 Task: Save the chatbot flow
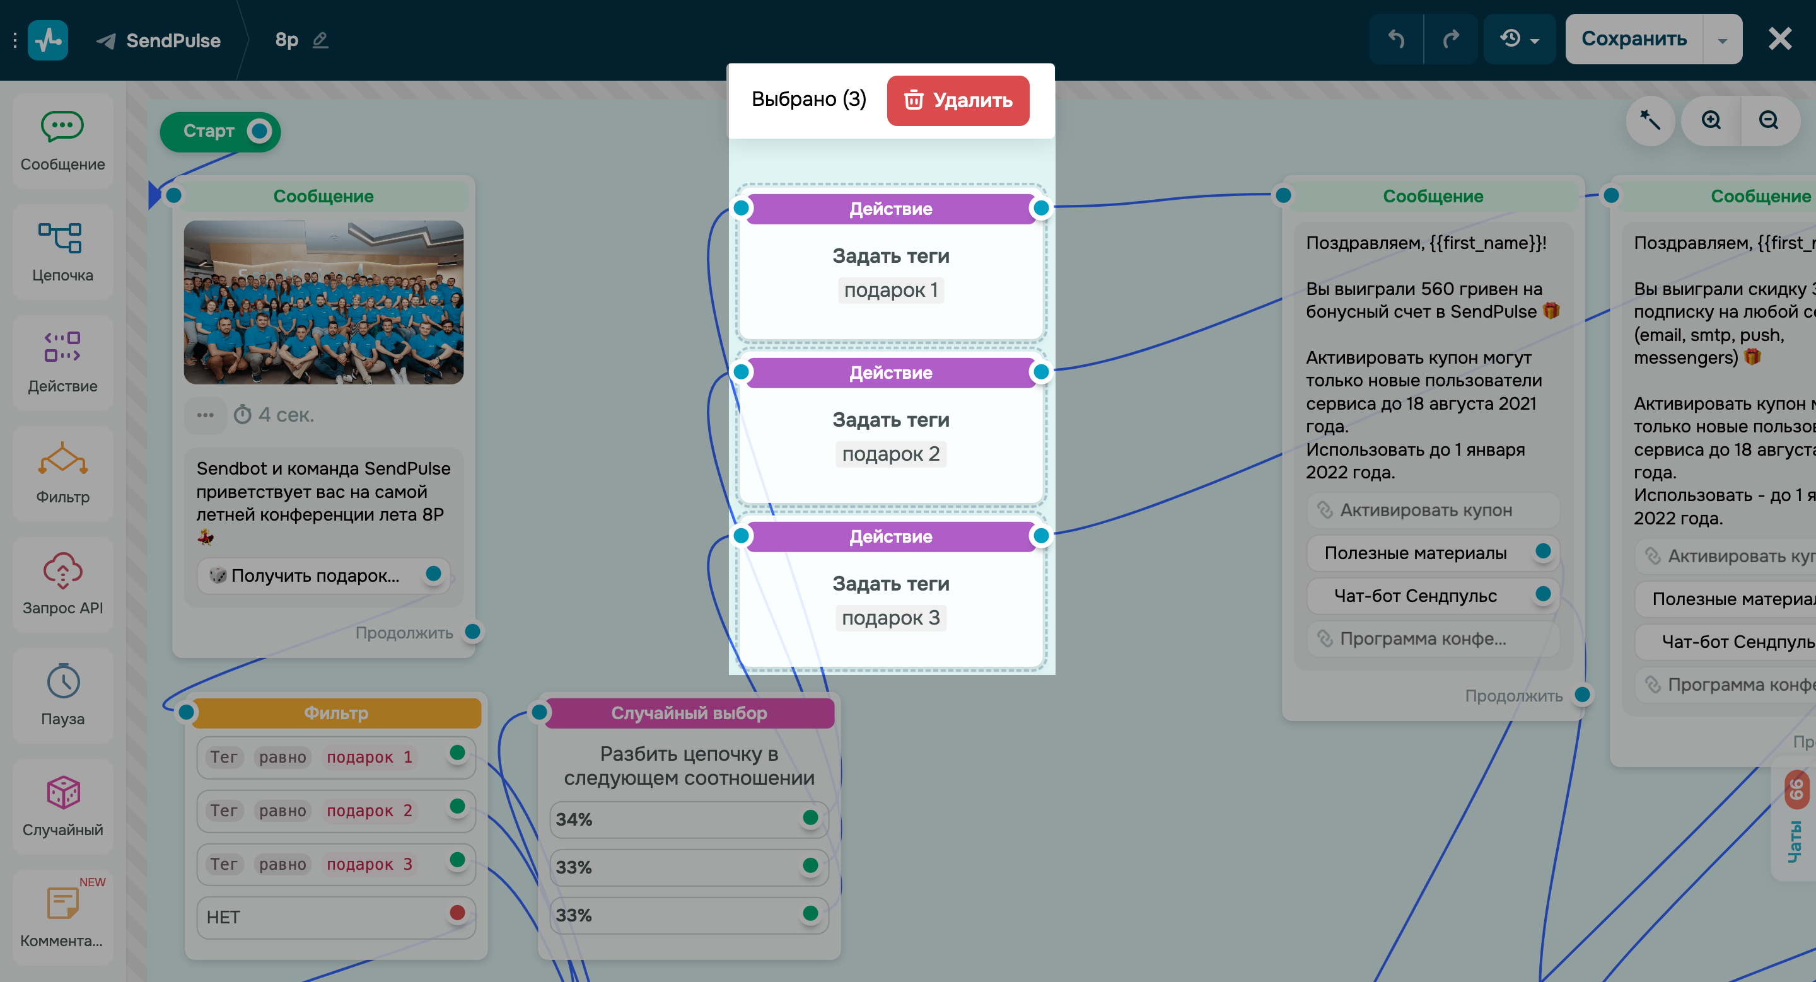coord(1633,38)
